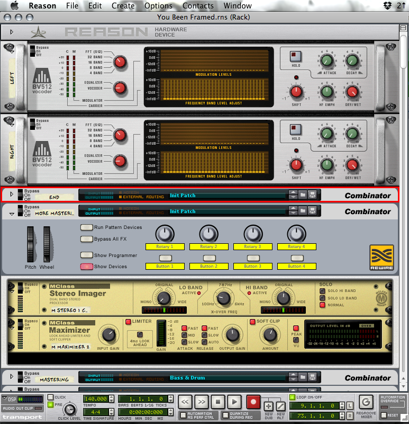
Task: Step patch on END Combinator selector arrows
Action: 293,195
